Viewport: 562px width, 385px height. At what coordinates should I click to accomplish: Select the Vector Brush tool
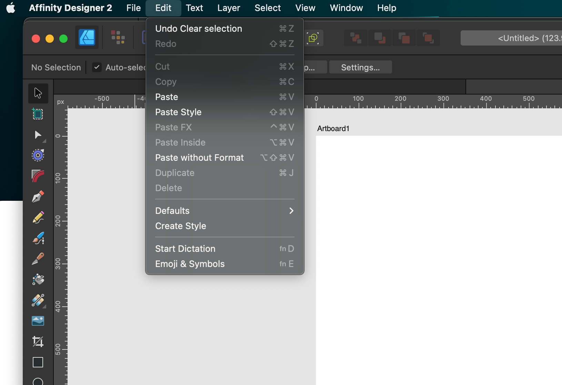tap(38, 238)
